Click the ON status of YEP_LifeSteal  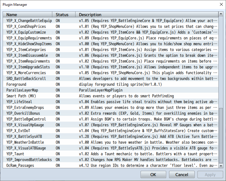pyautogui.click(x=58, y=102)
